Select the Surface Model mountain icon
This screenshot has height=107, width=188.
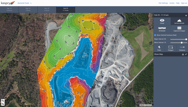(179, 21)
